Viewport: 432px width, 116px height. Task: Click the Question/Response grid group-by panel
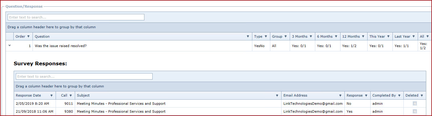point(218,27)
